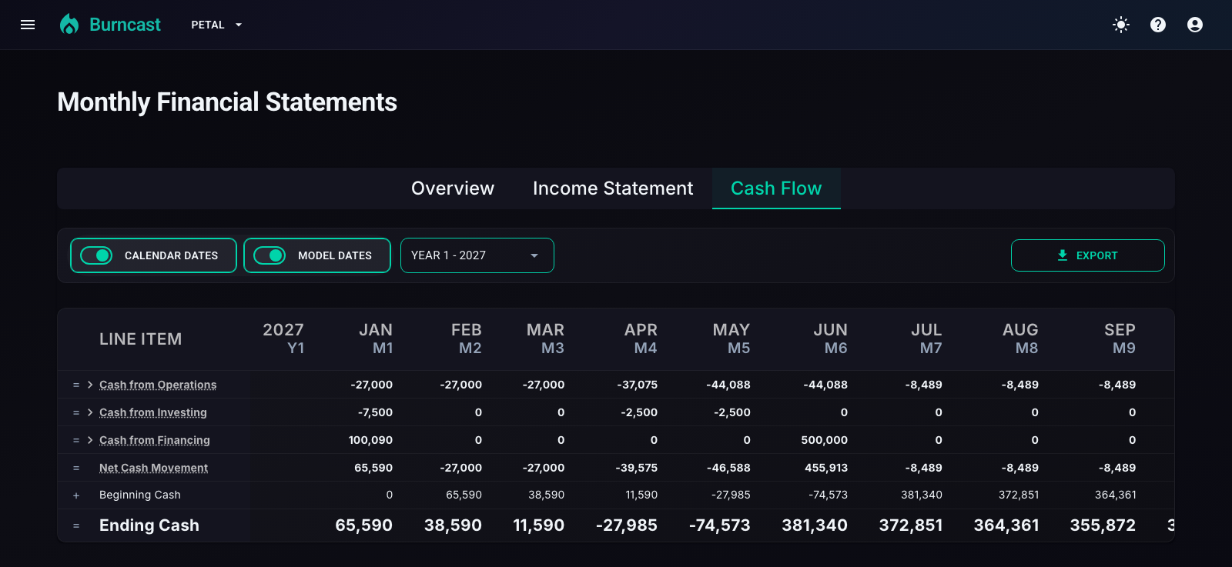Click the APR M4 column header

(641, 339)
